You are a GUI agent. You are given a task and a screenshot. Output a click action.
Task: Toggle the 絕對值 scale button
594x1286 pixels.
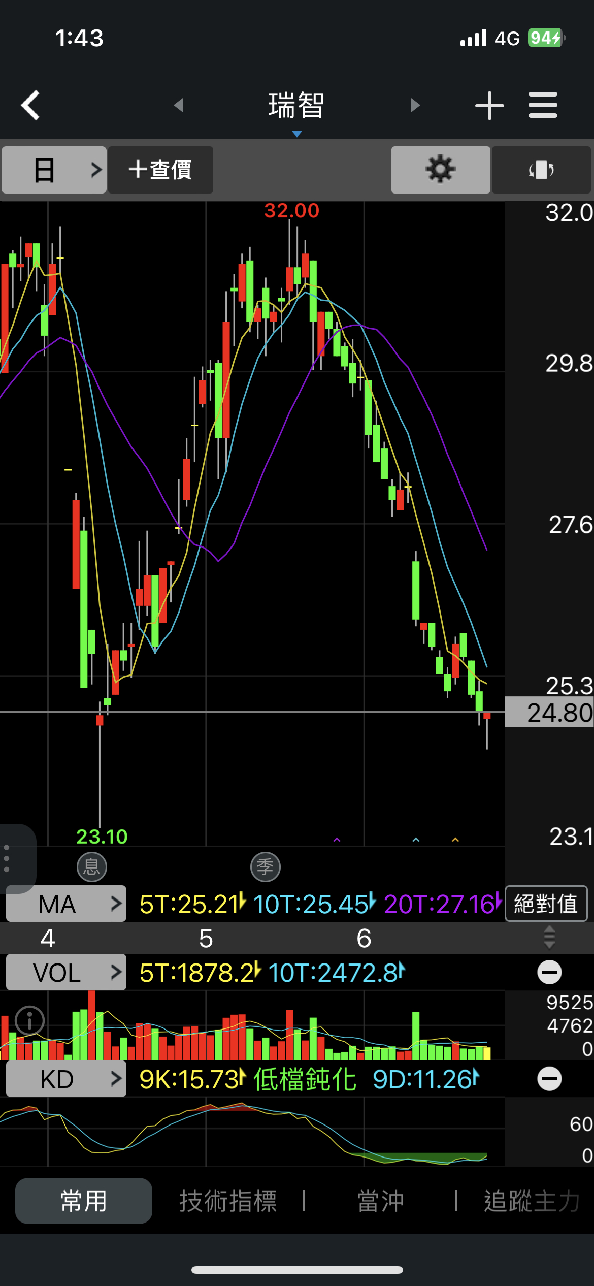pos(546,904)
